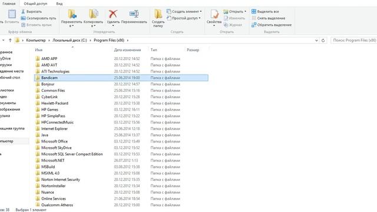The image size is (377, 212).
Task: Click the Program Files search box
Action: pos(353,41)
